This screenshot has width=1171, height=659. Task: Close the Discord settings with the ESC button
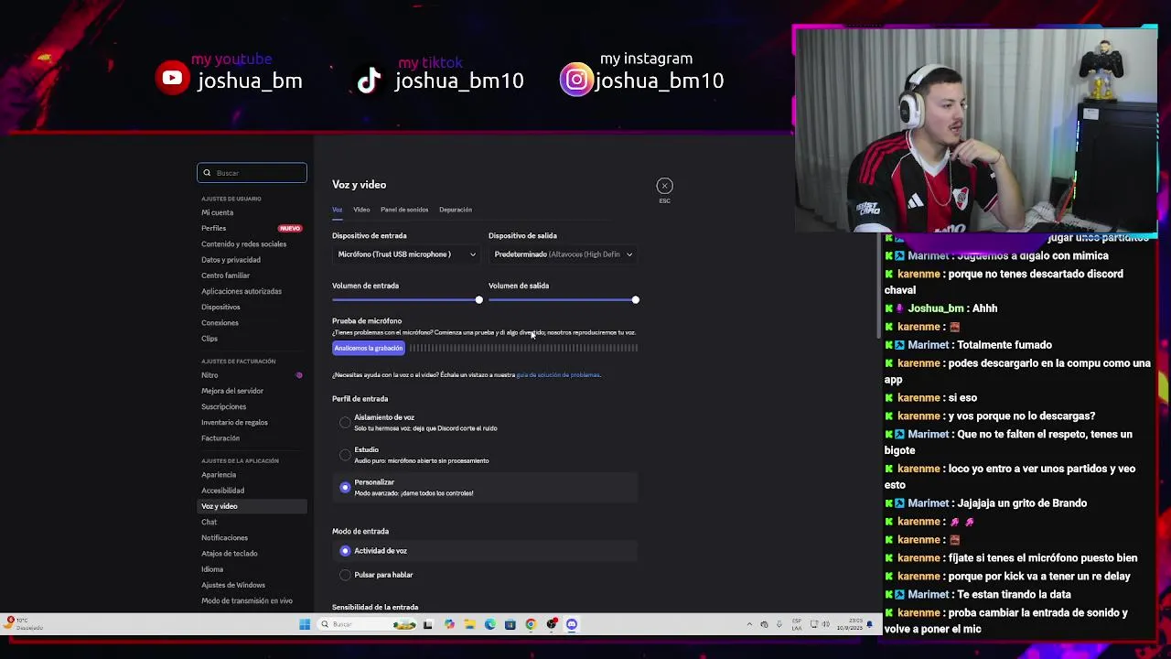coord(664,186)
